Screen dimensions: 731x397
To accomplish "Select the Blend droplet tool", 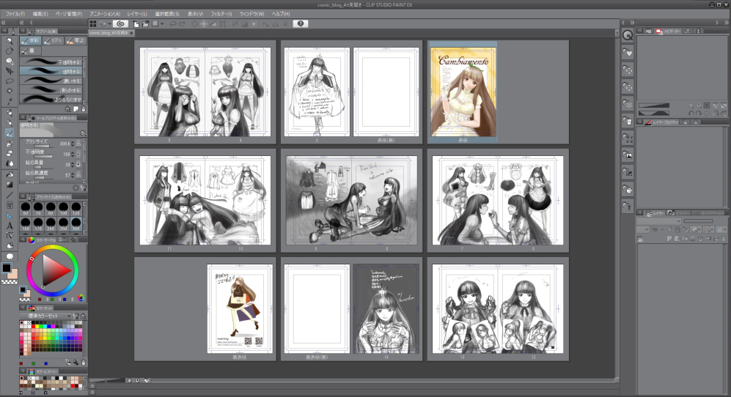I will coord(10,163).
